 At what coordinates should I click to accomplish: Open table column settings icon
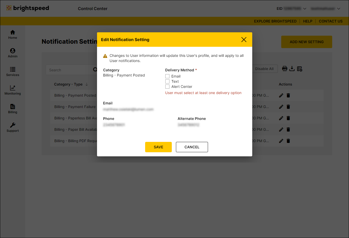pyautogui.click(x=300, y=69)
